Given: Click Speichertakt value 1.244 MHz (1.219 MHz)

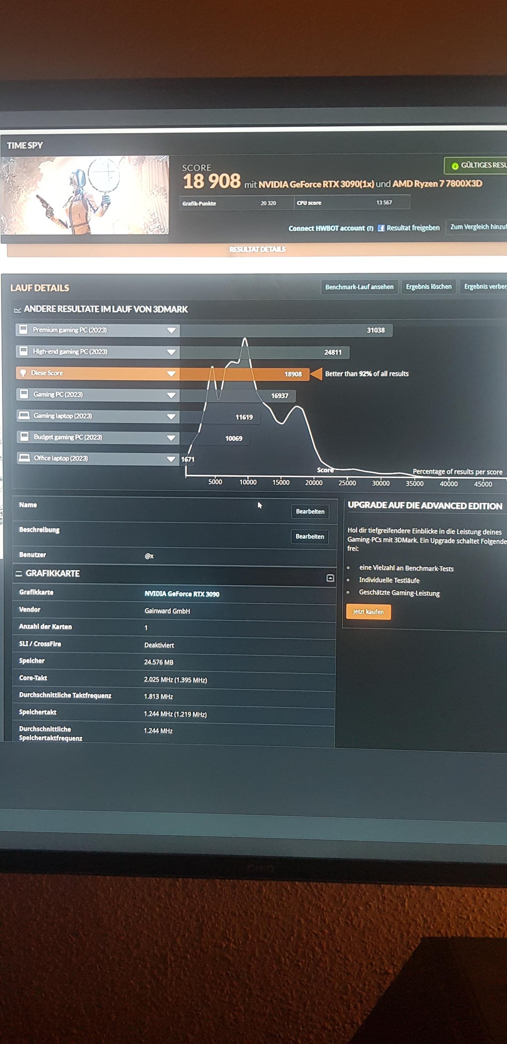Looking at the screenshot, I should 175,714.
